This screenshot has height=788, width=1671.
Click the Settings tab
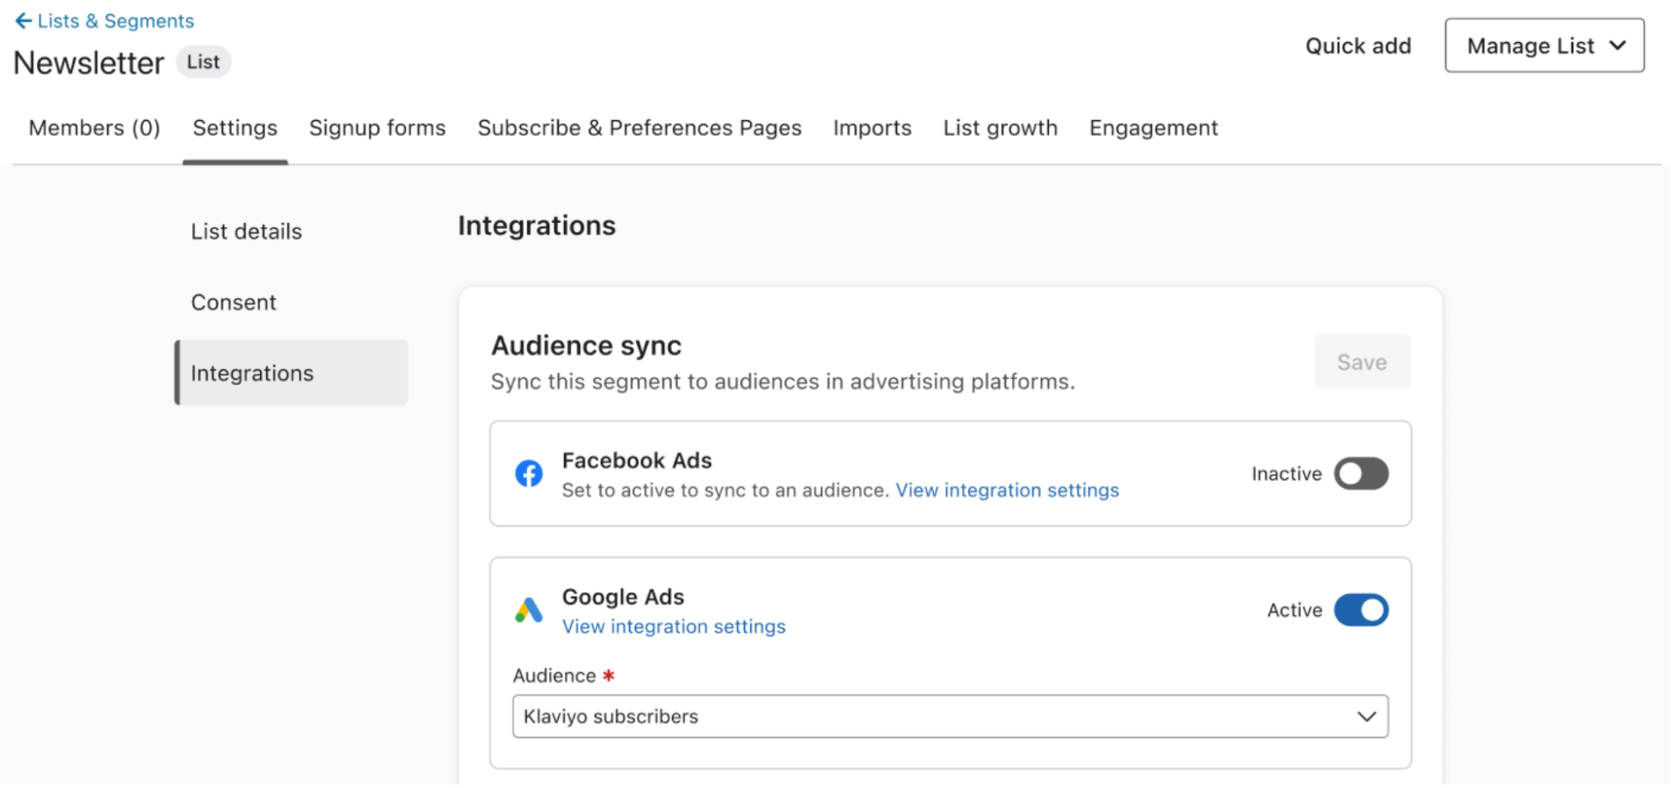click(x=235, y=128)
